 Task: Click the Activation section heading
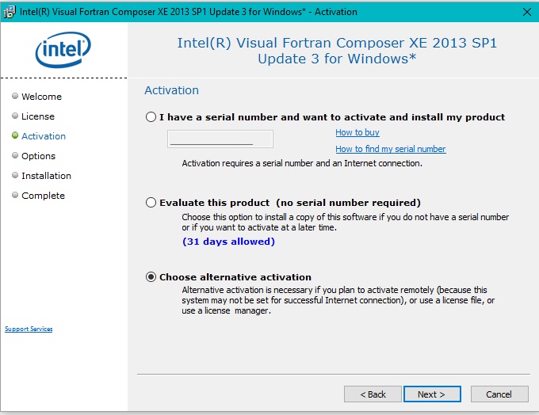pyautogui.click(x=171, y=90)
